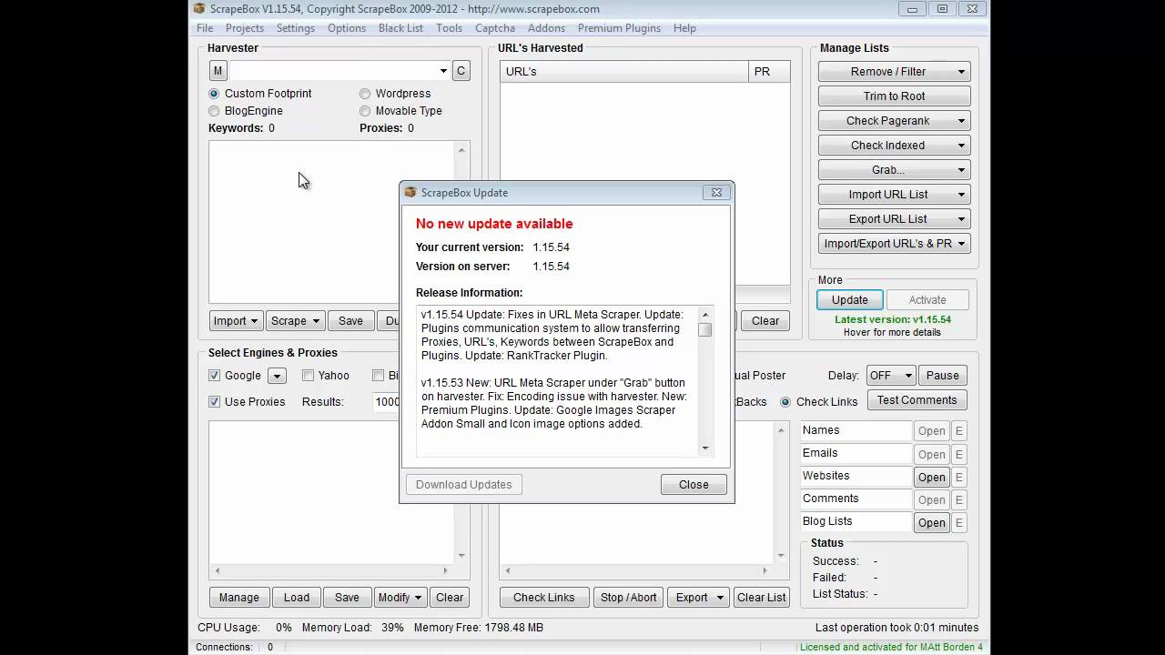Open the Captcha menu
1165x655 pixels.
495,28
